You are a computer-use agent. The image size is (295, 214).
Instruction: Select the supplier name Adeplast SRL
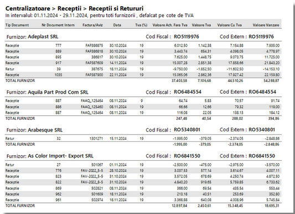click(43, 37)
